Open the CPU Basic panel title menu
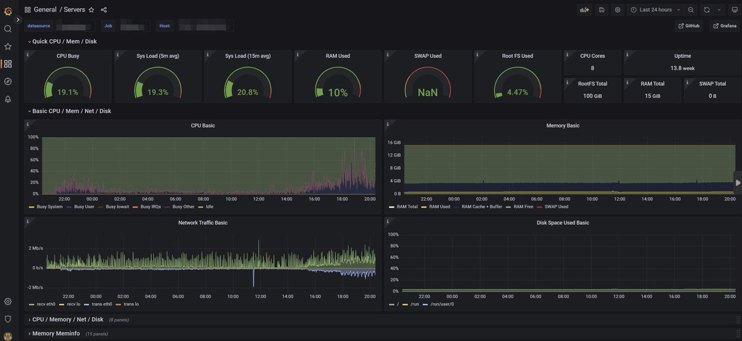The height and width of the screenshot is (341, 742). coord(203,125)
